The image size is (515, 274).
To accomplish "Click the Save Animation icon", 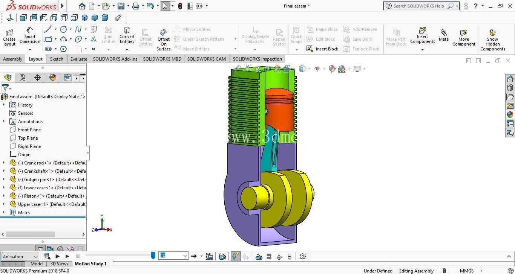I will pos(209,256).
